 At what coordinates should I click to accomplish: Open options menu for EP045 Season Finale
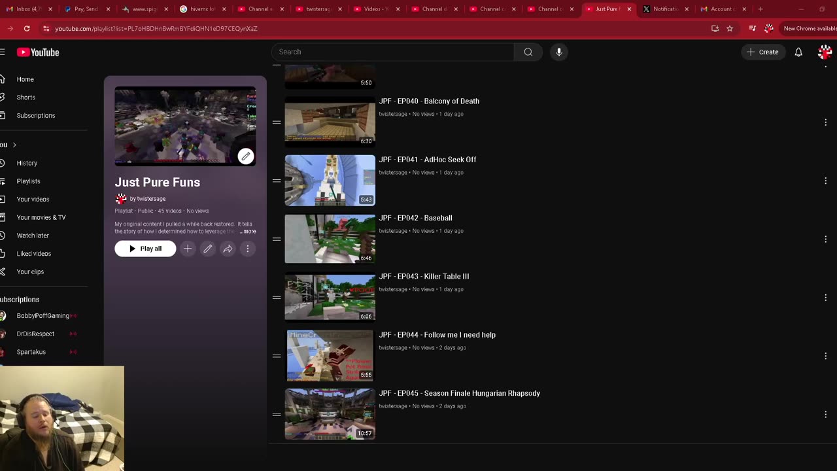point(825,414)
